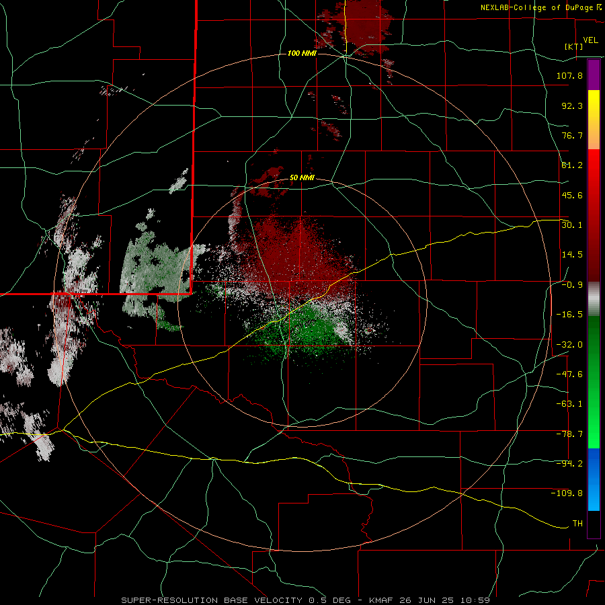The image size is (605, 605).
Task: Click the 76.7 velocity scale value
Action: point(572,135)
